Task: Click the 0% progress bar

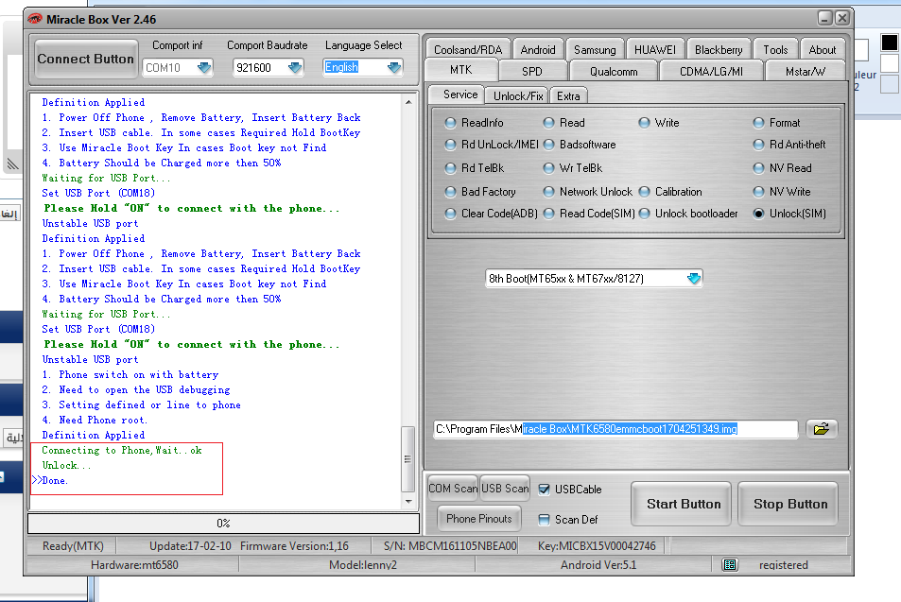Action: 223,524
